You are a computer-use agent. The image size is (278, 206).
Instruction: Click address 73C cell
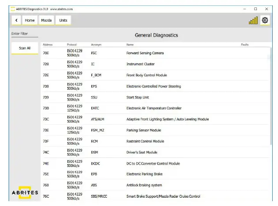coord(46,119)
